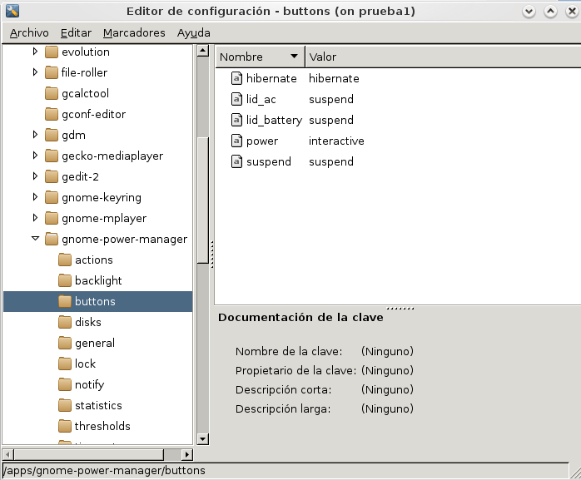Click the horizontal scrollbar right arrow
Viewport: 581px width, 480px height.
tap(187, 454)
